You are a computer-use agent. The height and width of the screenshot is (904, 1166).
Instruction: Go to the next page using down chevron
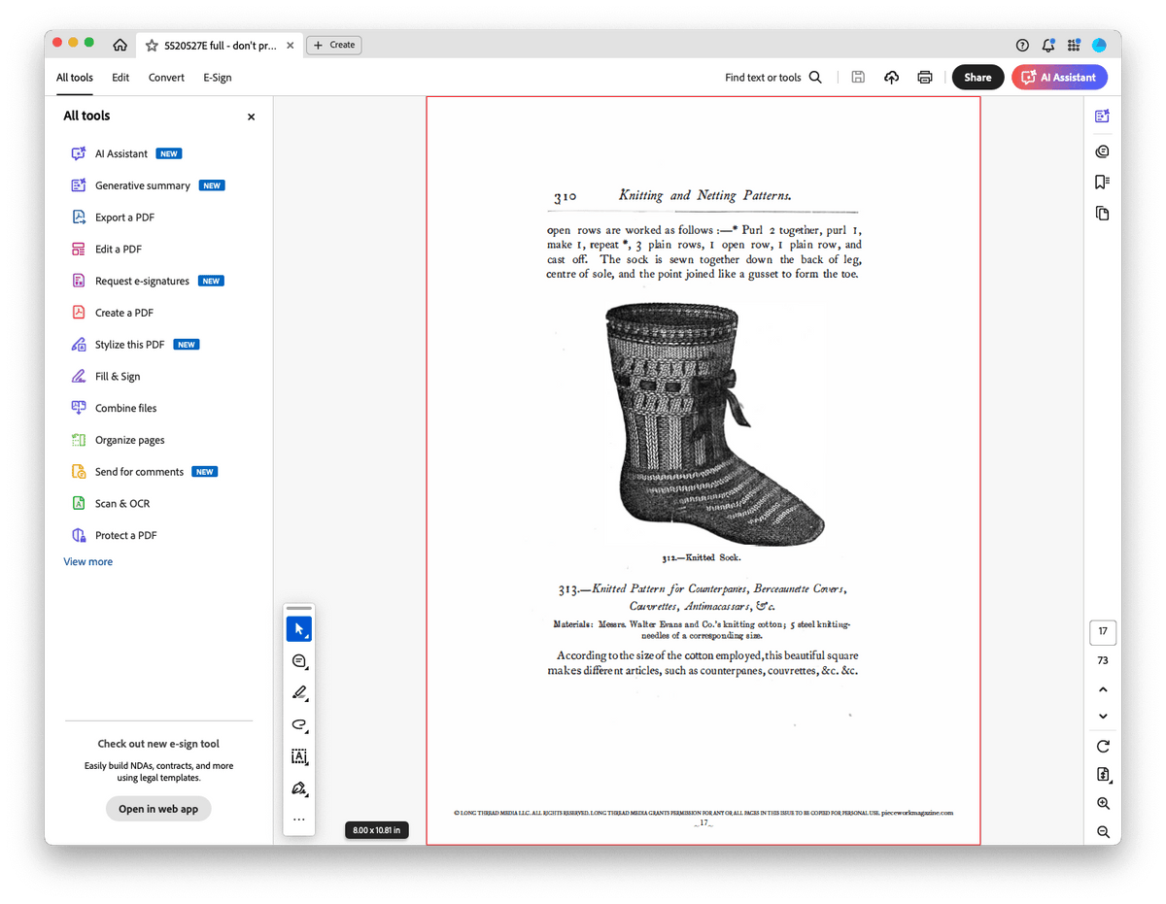[x=1103, y=717]
